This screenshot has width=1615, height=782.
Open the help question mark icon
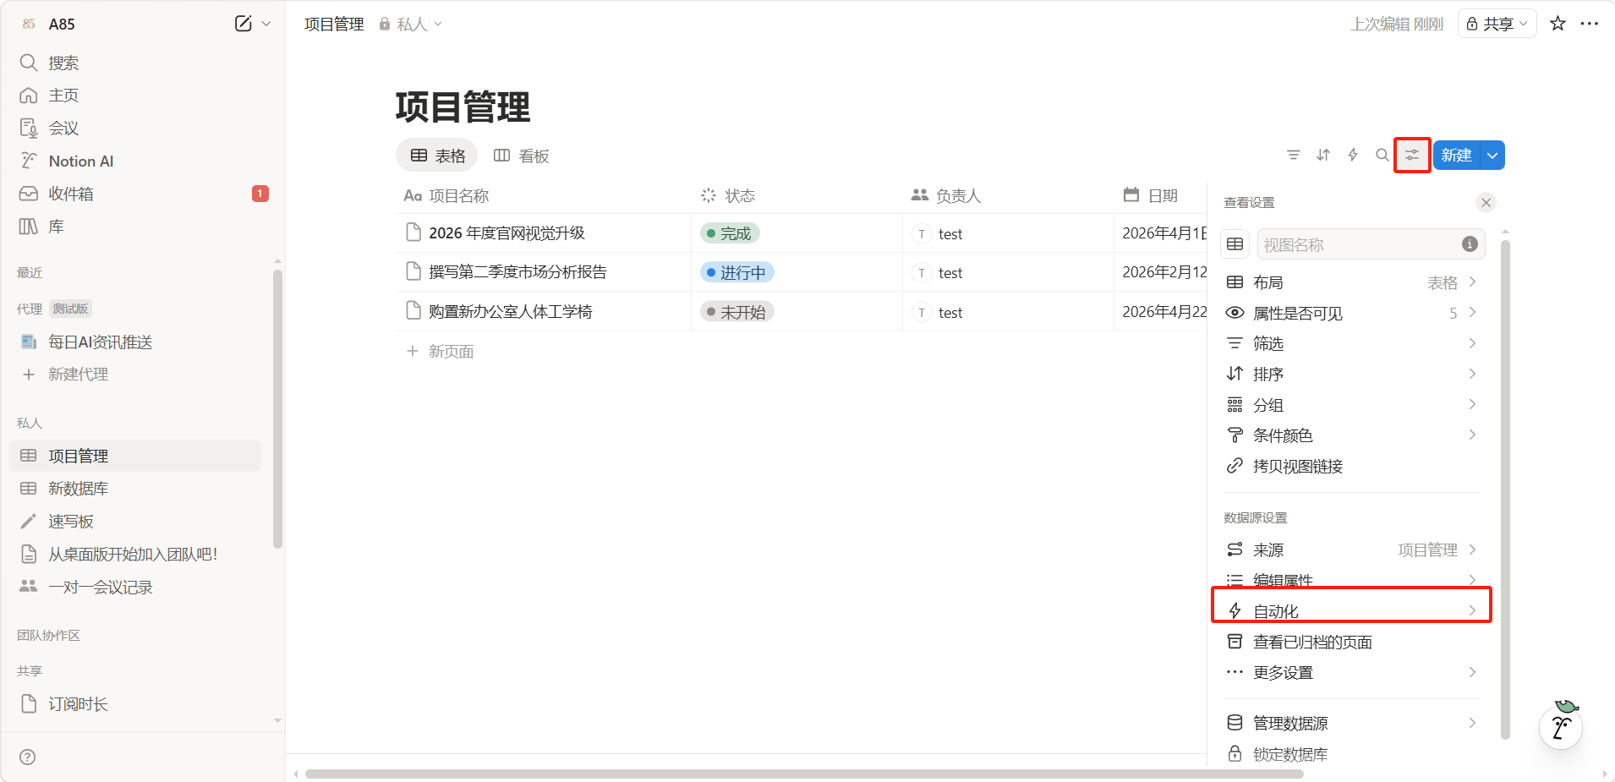[28, 757]
